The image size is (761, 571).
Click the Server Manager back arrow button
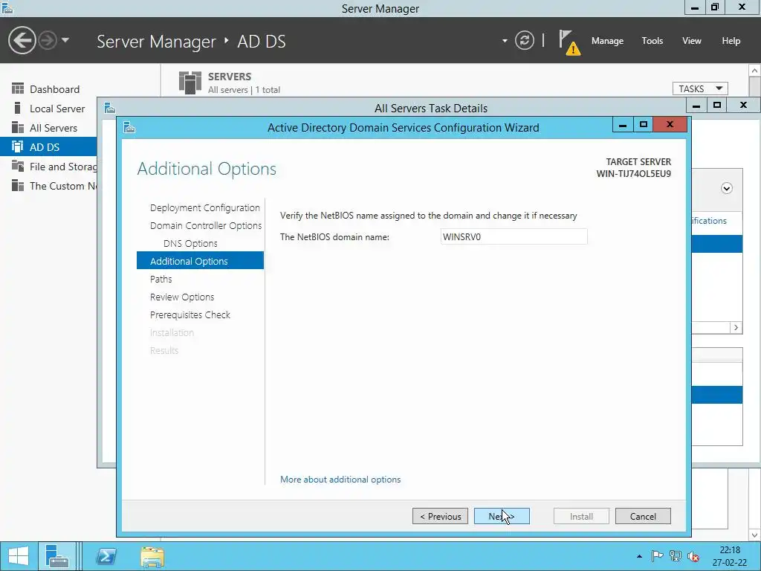(x=22, y=40)
